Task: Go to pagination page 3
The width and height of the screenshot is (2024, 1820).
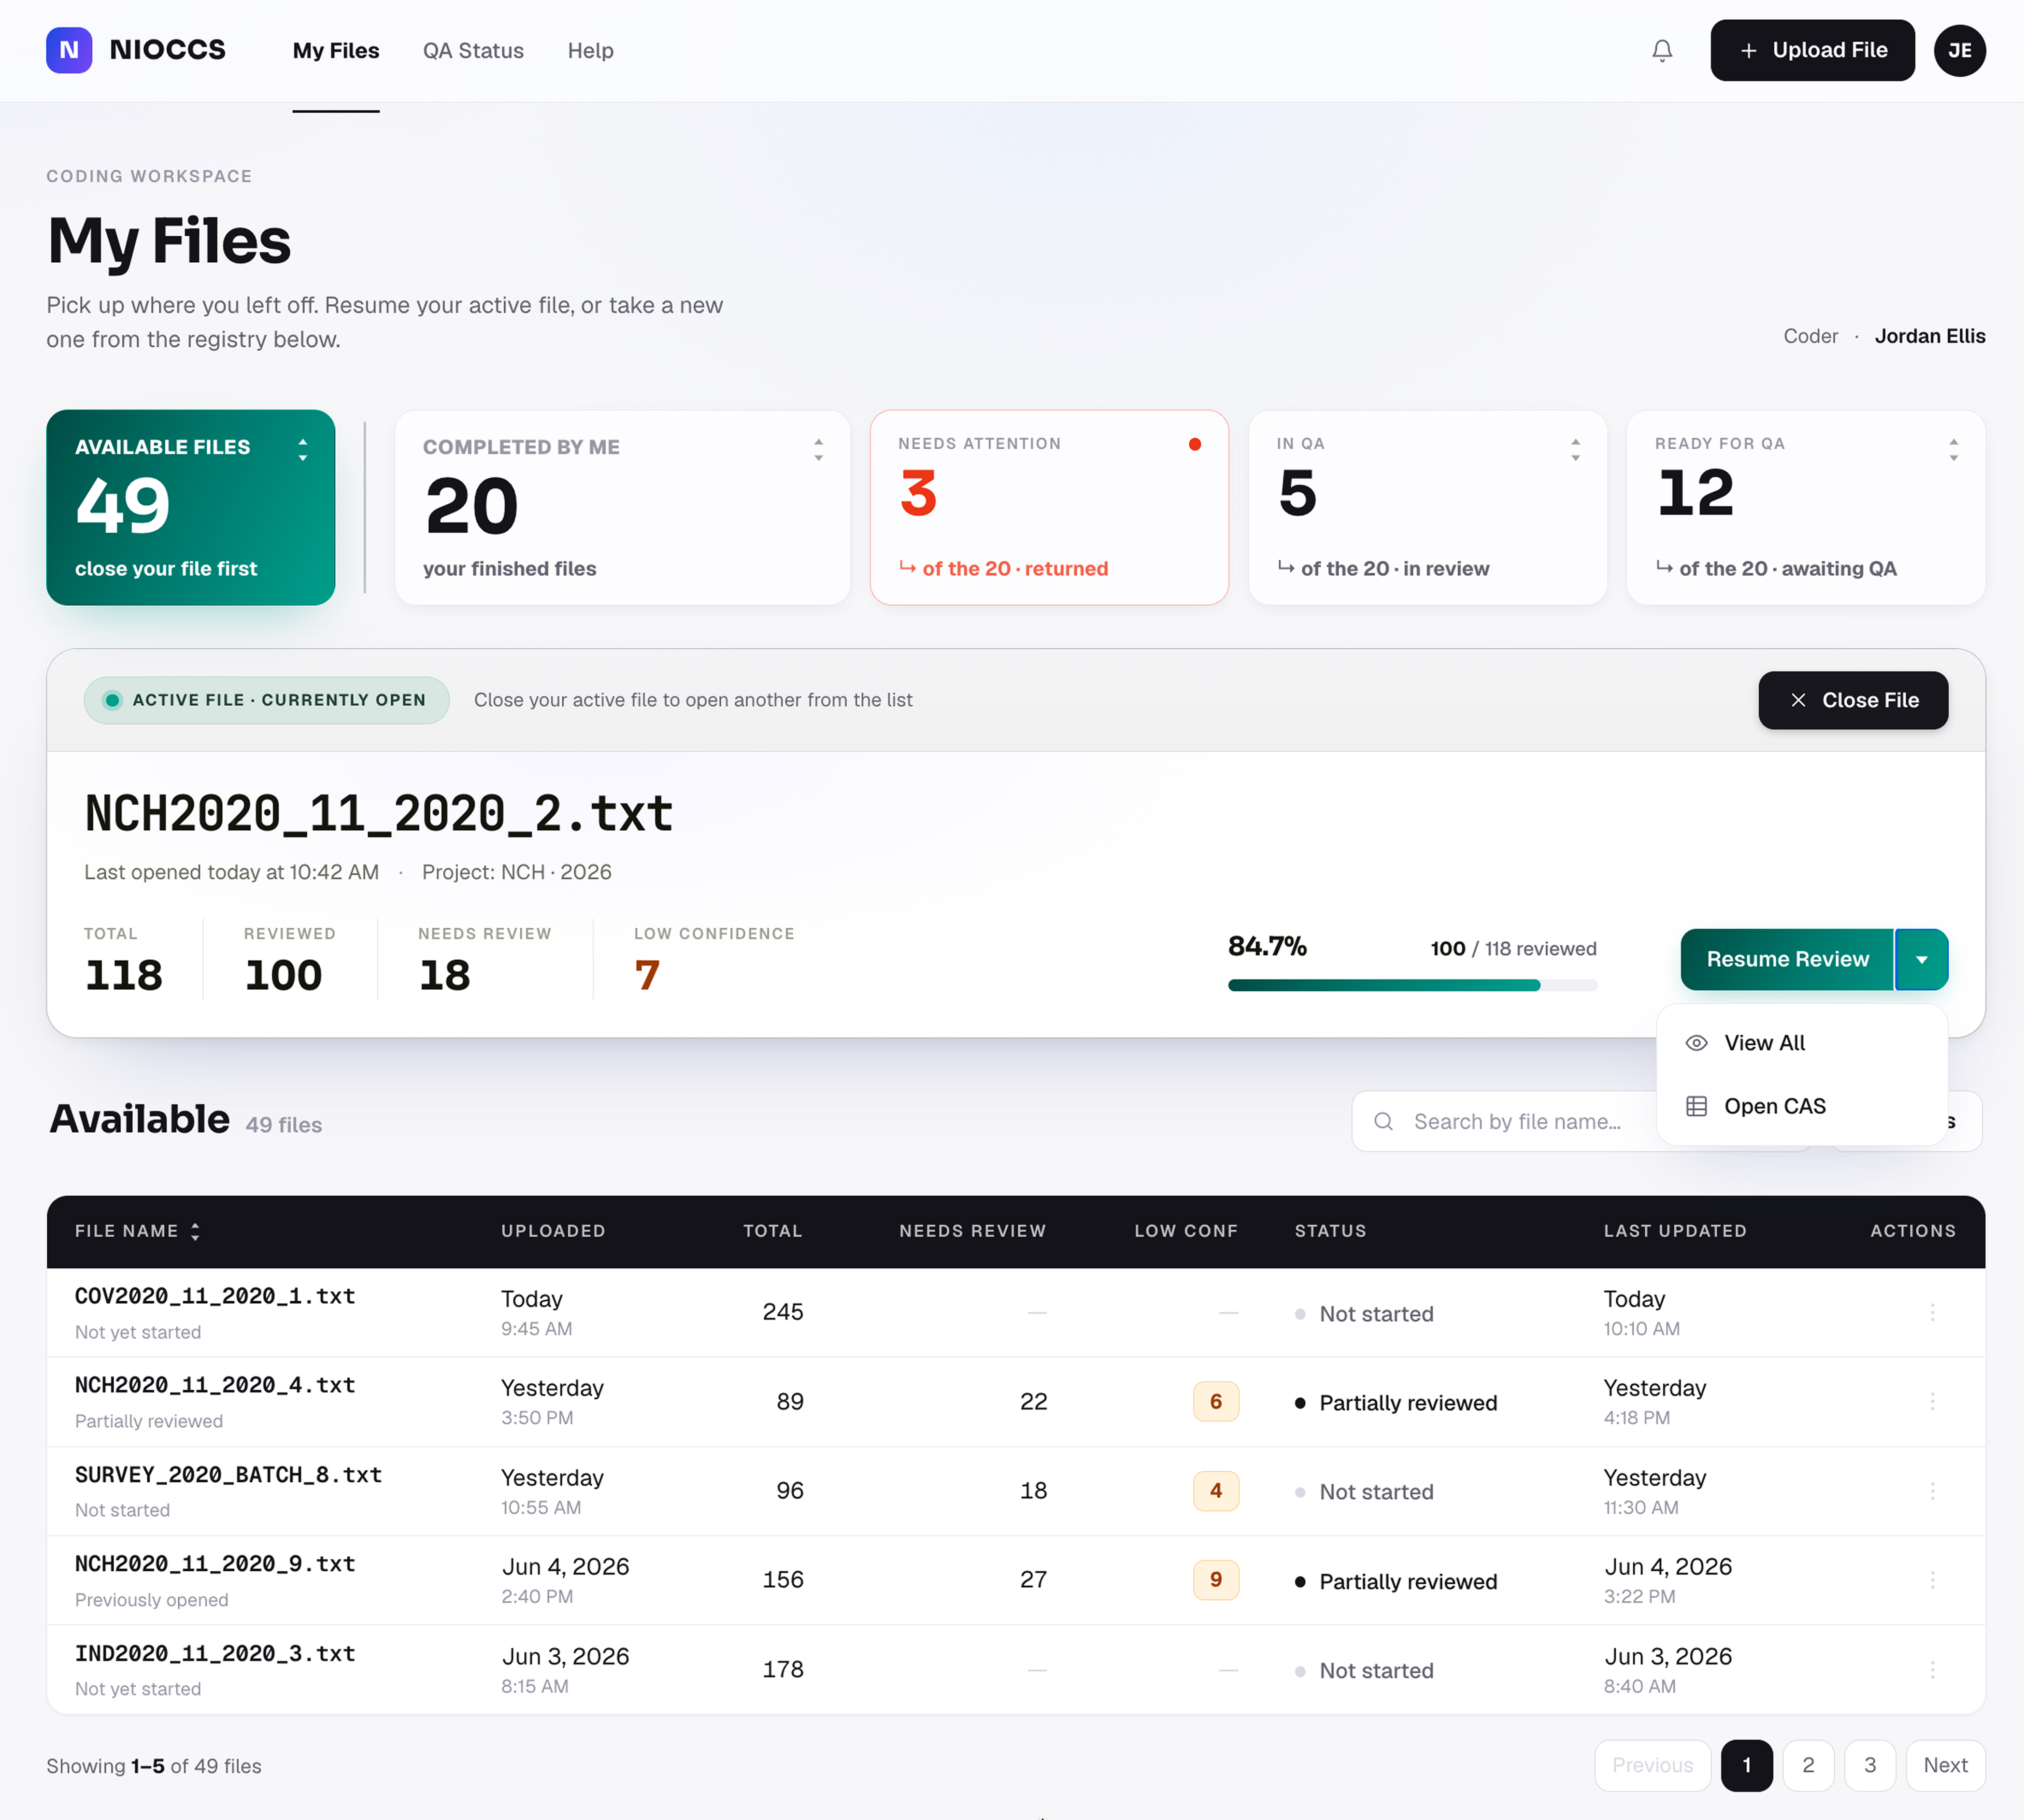Action: pyautogui.click(x=1870, y=1766)
